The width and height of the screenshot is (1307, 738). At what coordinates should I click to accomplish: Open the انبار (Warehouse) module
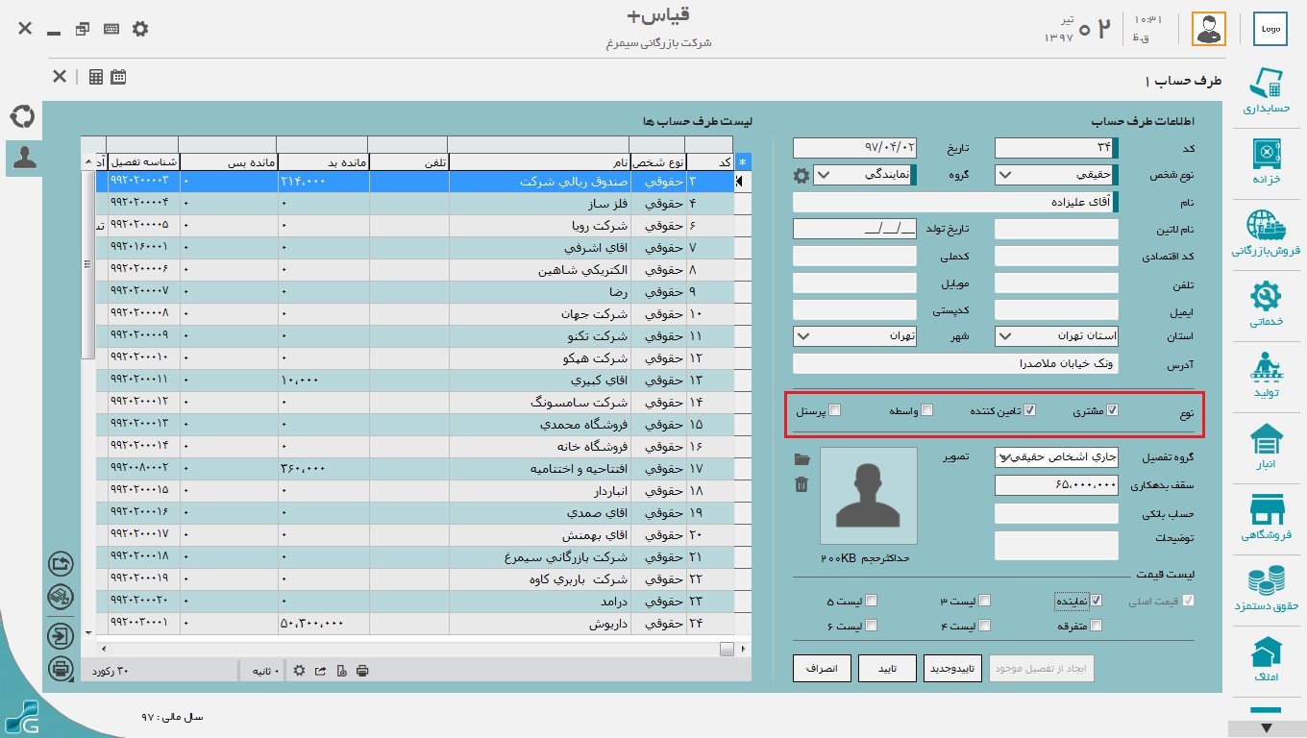[x=1266, y=448]
